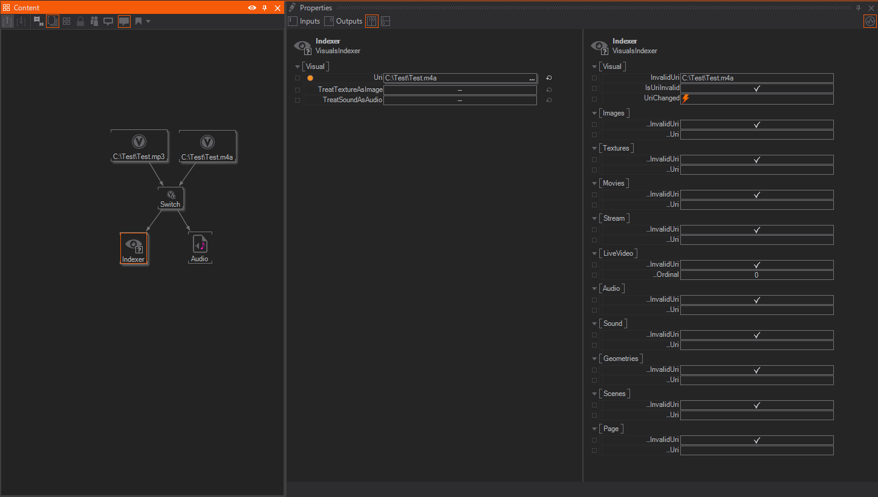878x497 pixels.
Task: Click the bookmark flag icon in Content toolbar
Action: pyautogui.click(x=138, y=21)
